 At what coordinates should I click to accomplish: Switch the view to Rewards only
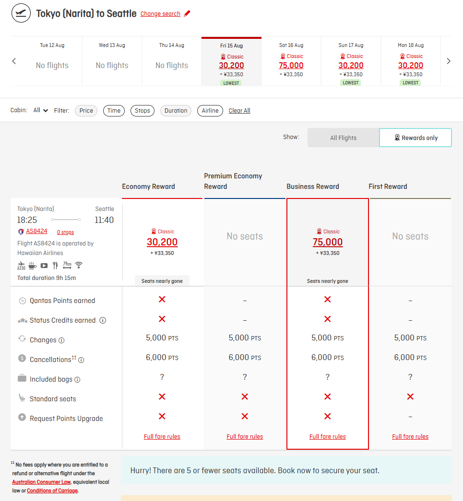click(x=416, y=138)
